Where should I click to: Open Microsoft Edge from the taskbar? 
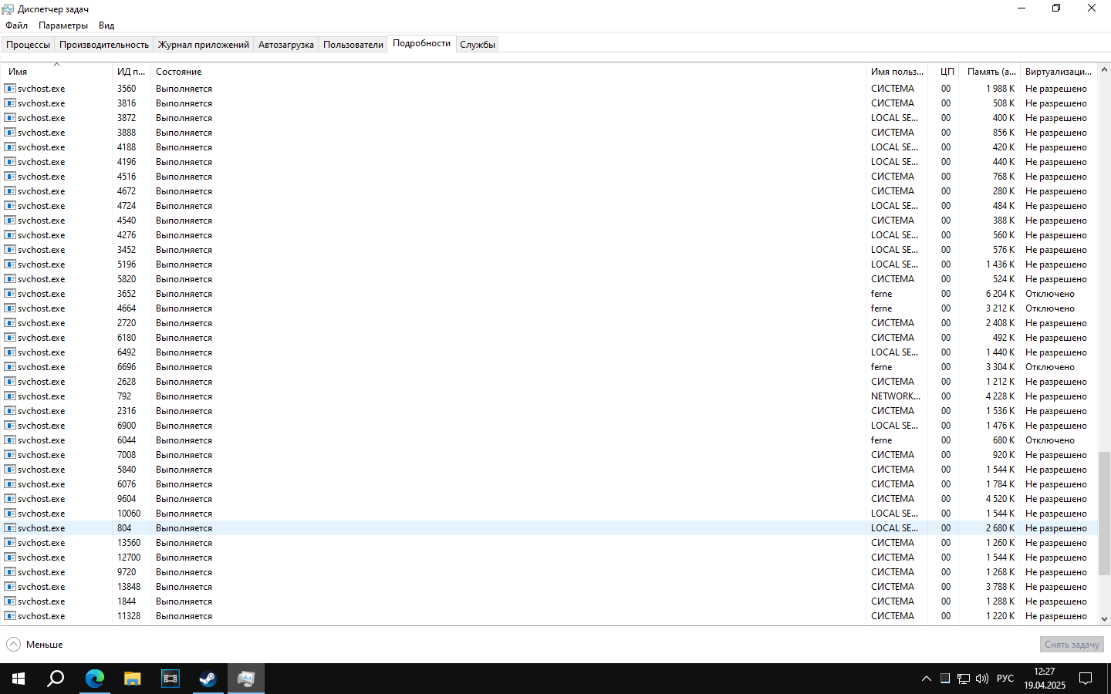point(94,679)
